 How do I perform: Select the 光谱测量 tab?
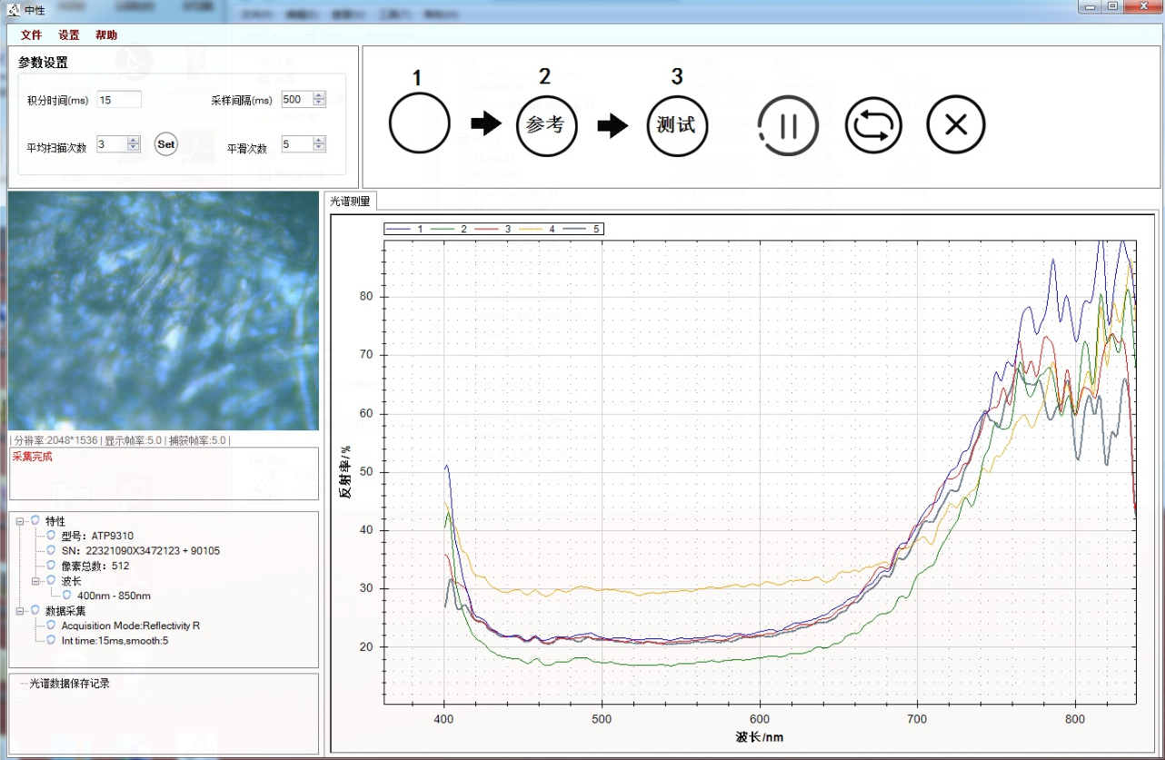point(350,202)
